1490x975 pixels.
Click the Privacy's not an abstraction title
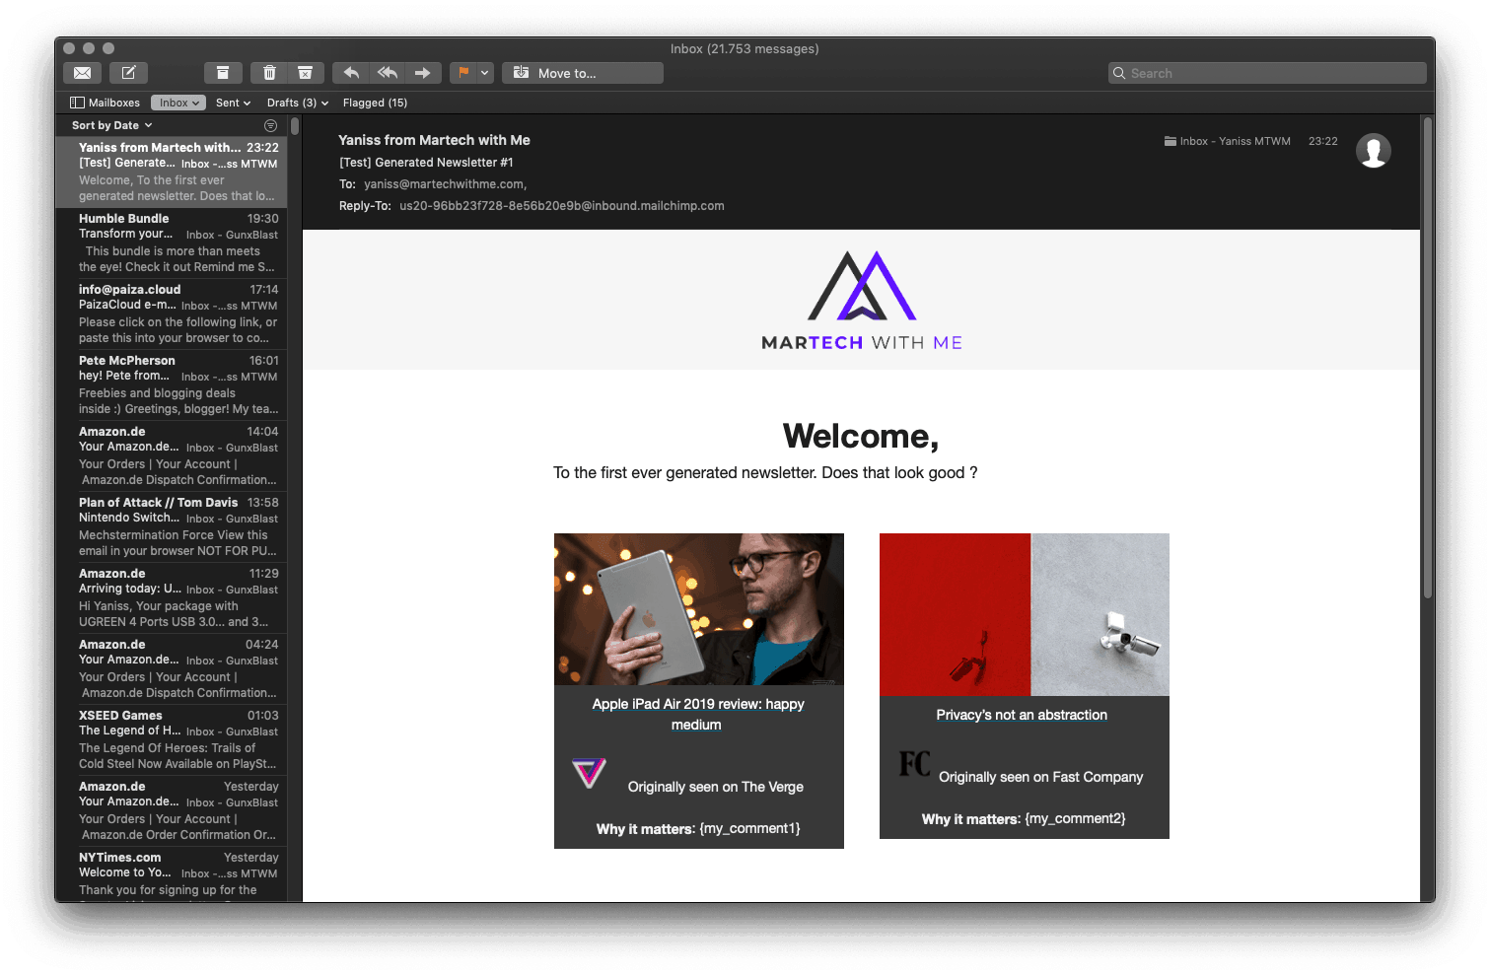click(1022, 715)
